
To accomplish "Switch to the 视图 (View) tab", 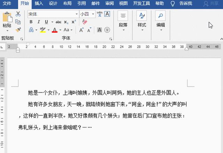I will [123, 3].
